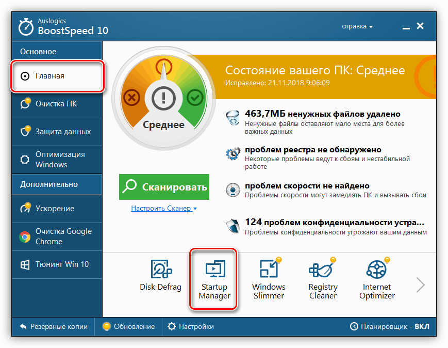448x348 pixels.
Task: Click Исправлено date line in banner
Action: [x=277, y=83]
